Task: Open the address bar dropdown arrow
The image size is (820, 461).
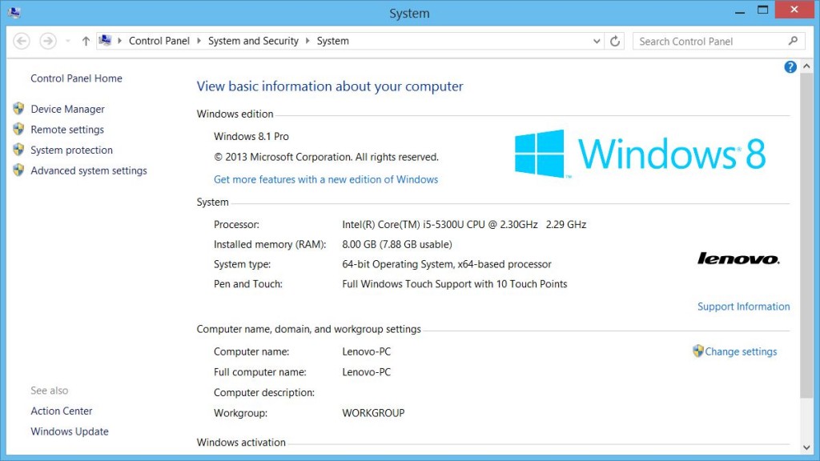Action: [596, 41]
